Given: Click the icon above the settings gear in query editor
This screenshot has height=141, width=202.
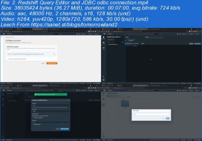Looking at the screenshot, I should tap(104, 77).
